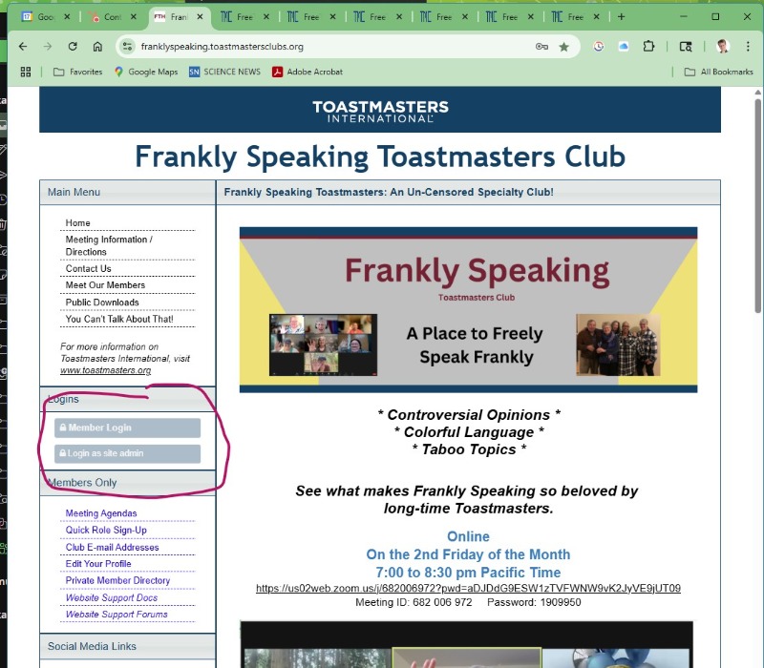Open Contact Us in Main Menu
The height and width of the screenshot is (668, 764).
click(88, 268)
